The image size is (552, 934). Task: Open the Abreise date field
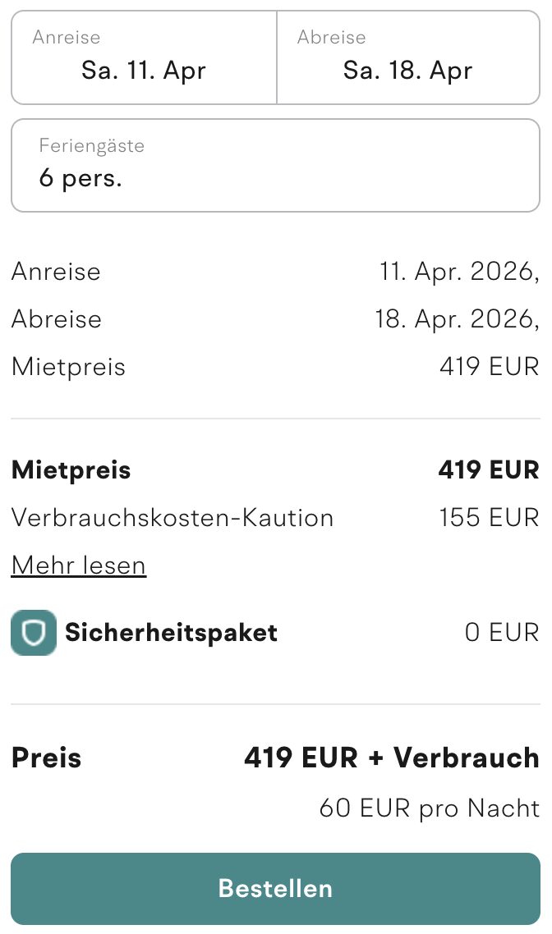click(x=408, y=57)
